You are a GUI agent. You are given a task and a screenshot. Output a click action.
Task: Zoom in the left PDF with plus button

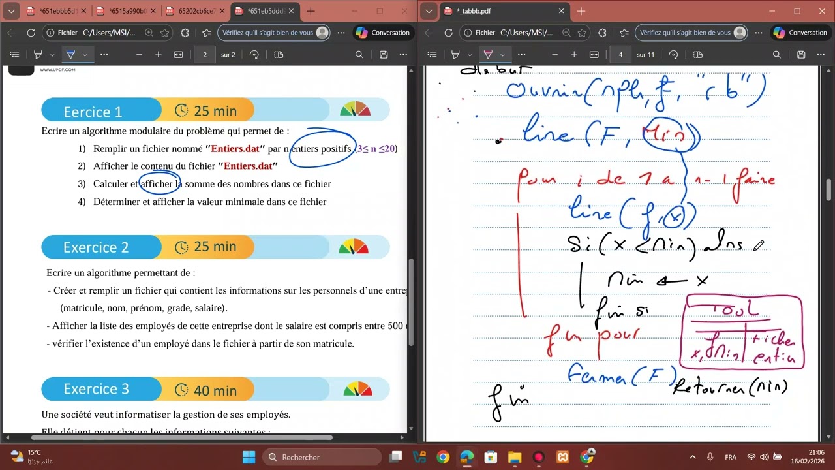(x=158, y=55)
